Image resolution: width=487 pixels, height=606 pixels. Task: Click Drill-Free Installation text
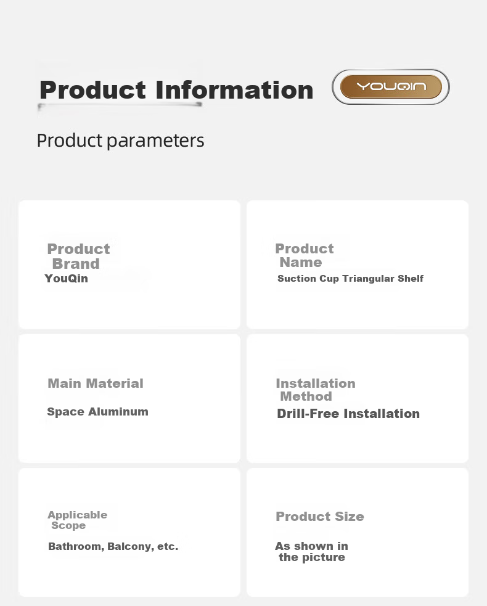pos(348,414)
